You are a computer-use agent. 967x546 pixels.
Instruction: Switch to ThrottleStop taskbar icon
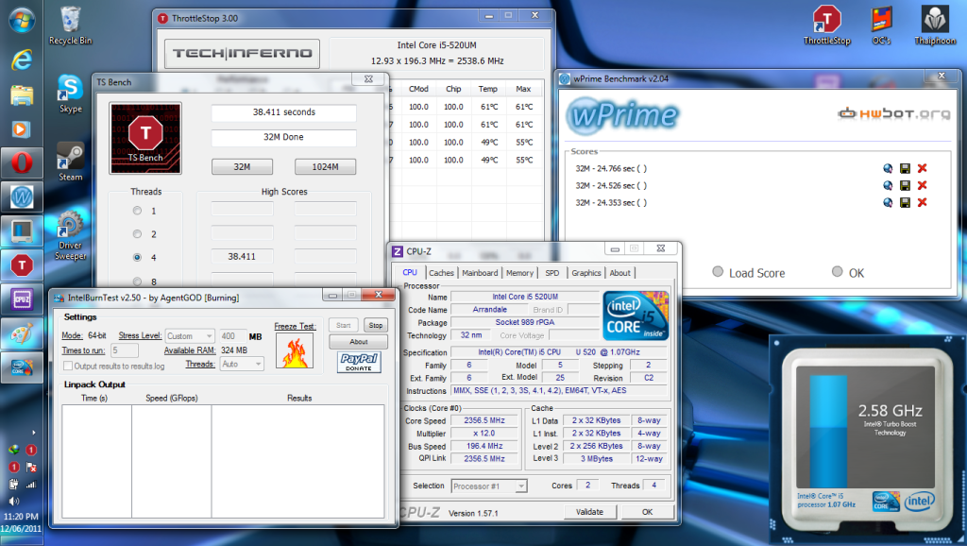click(x=22, y=265)
